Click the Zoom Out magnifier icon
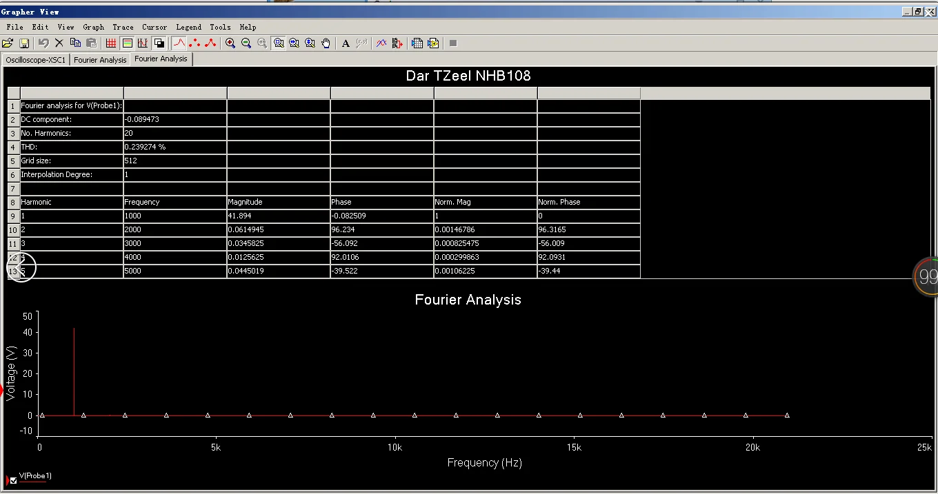The image size is (938, 494). (246, 43)
